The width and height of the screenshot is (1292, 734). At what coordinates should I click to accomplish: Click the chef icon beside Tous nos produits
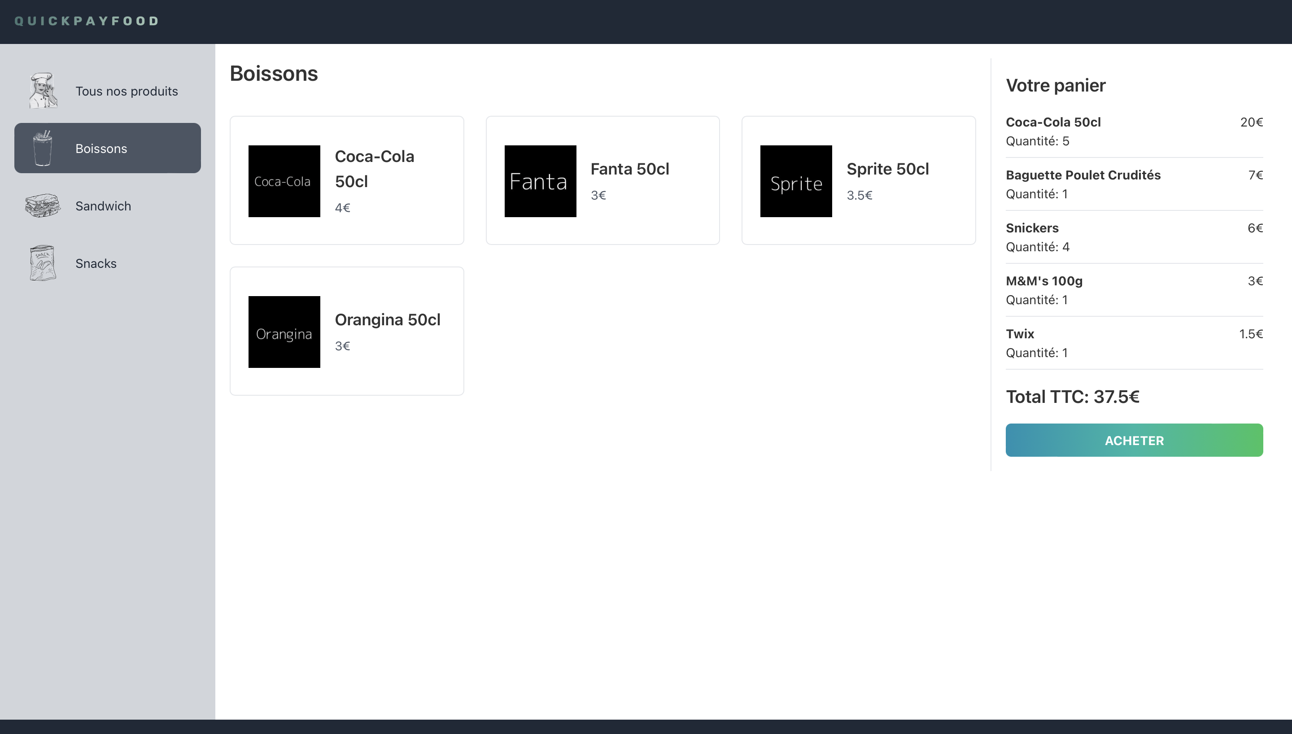pyautogui.click(x=43, y=91)
